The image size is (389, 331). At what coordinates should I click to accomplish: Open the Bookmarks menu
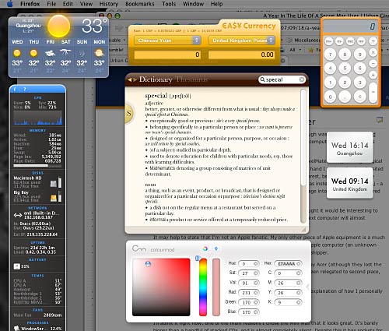tap(140, 4)
